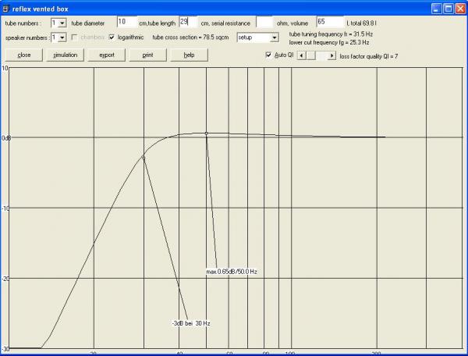Open help via the help button

tap(189, 55)
